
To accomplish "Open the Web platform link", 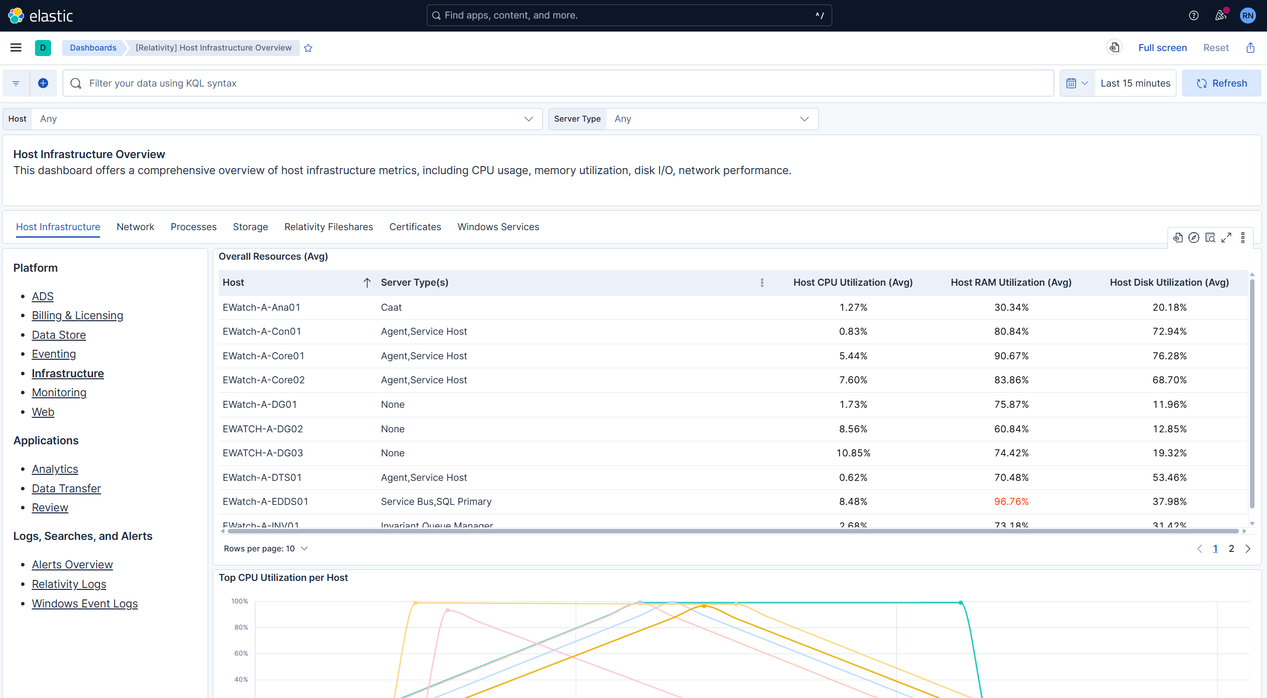I will (43, 412).
